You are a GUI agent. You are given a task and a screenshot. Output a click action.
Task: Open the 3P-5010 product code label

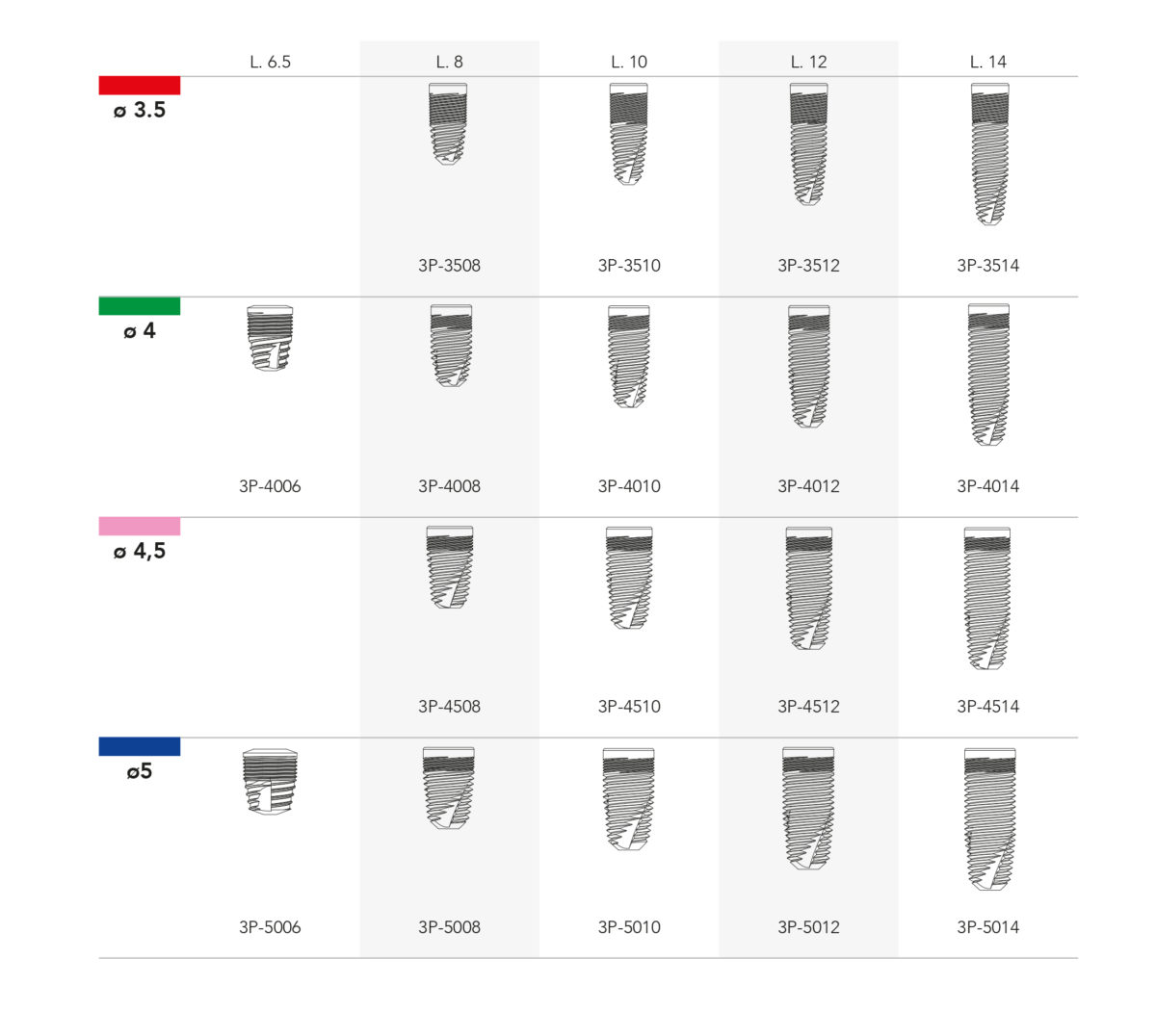(x=629, y=927)
